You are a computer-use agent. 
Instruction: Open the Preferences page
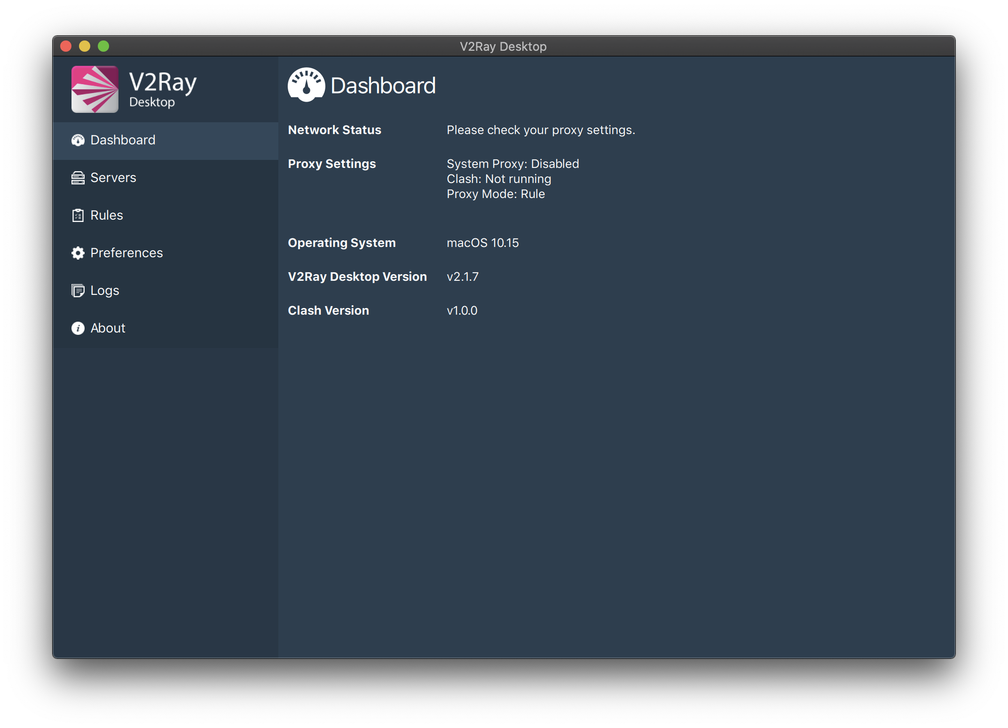pos(126,253)
